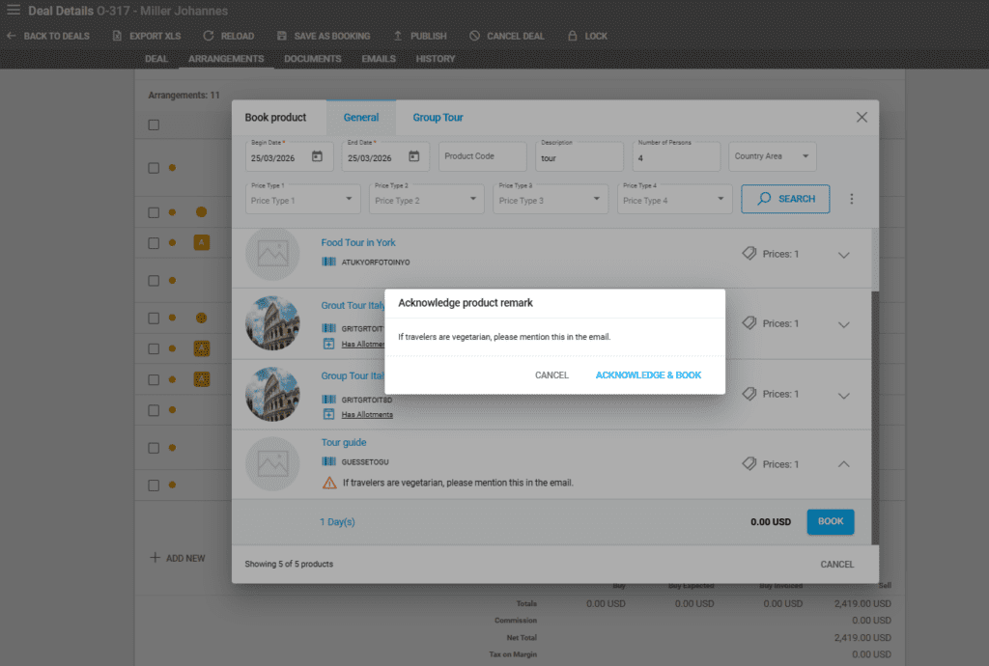Viewport: 989px width, 666px height.
Task: Click the Product Code input field
Action: 482,156
